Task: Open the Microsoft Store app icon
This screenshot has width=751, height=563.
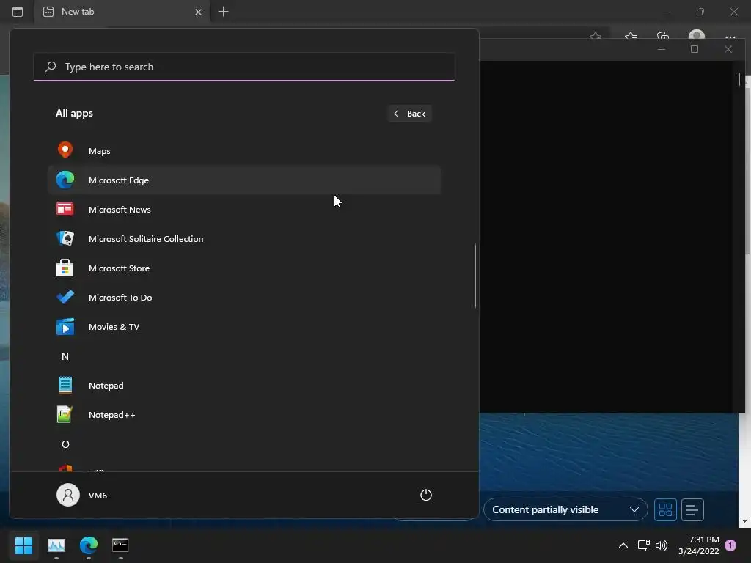Action: pos(65,268)
